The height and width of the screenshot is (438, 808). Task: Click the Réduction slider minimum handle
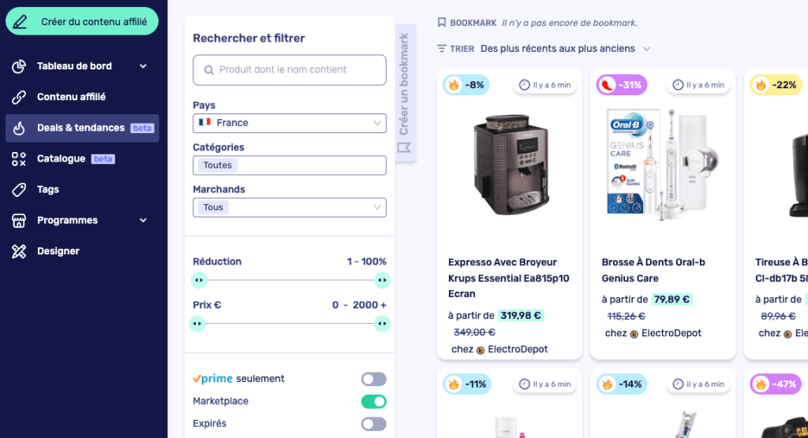pos(199,280)
